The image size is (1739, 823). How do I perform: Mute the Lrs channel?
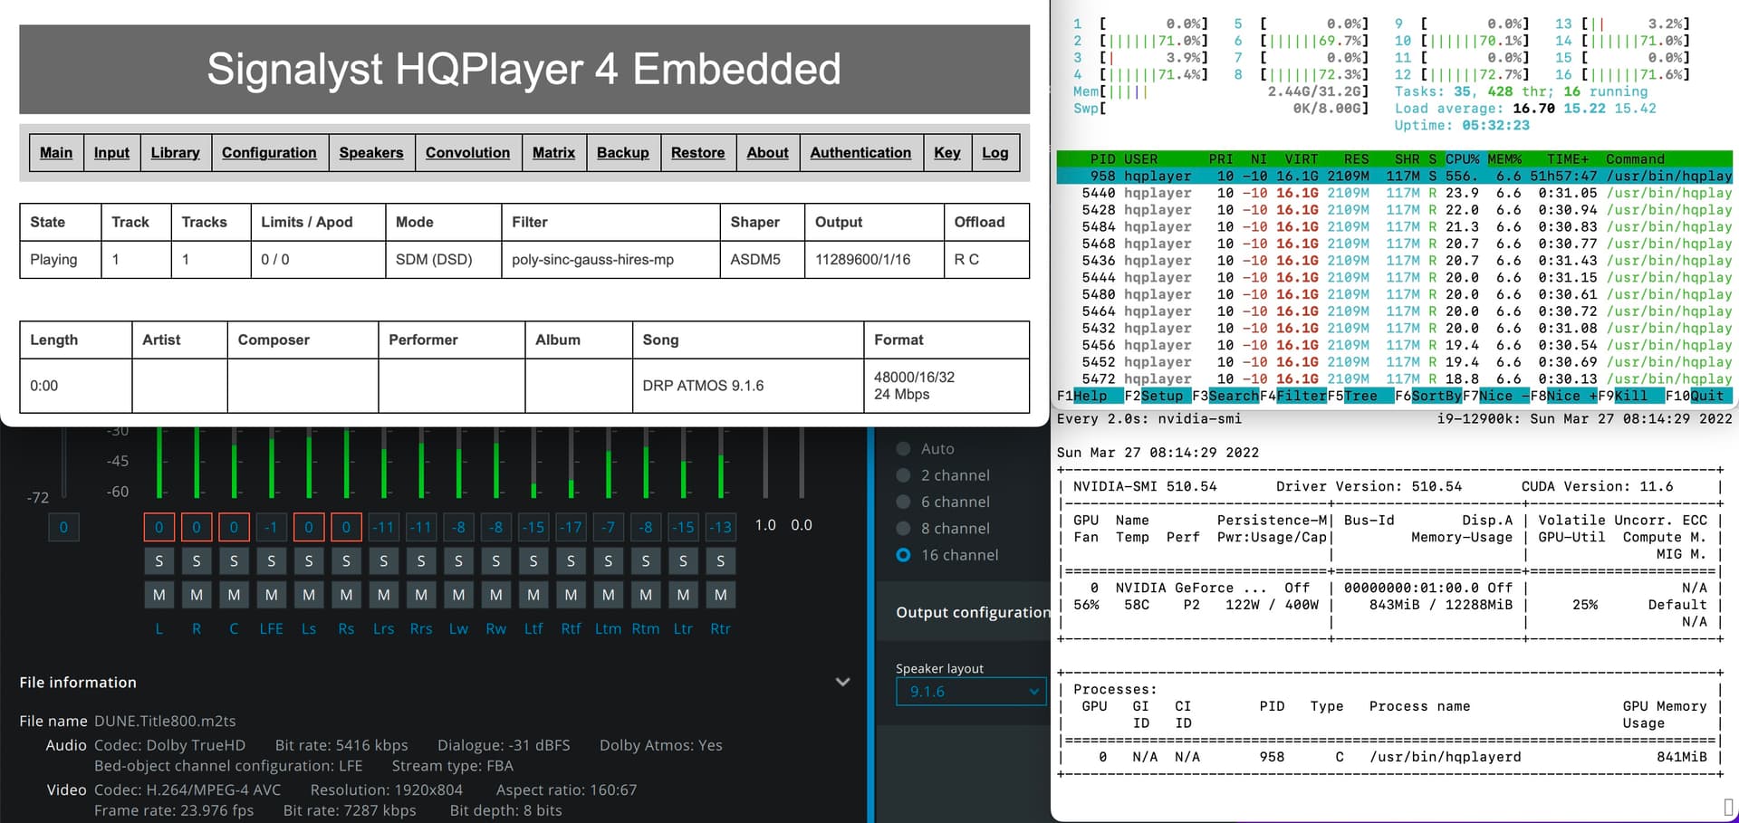point(384,595)
